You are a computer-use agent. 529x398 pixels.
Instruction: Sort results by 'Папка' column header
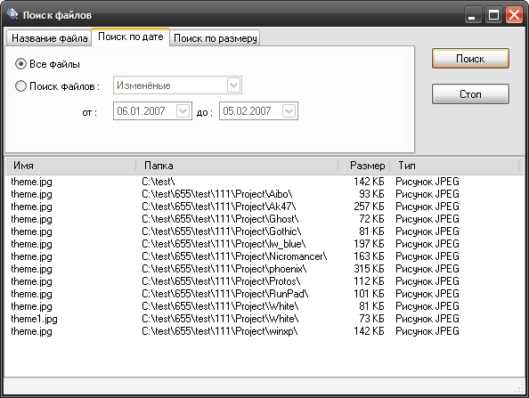(237, 166)
